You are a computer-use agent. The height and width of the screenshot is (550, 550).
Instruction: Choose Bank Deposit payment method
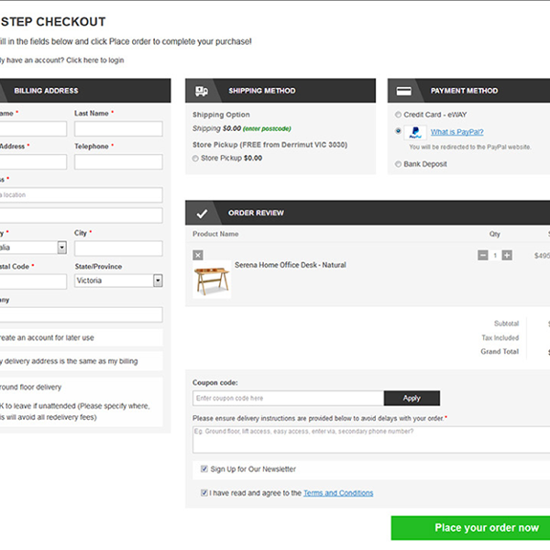click(398, 164)
